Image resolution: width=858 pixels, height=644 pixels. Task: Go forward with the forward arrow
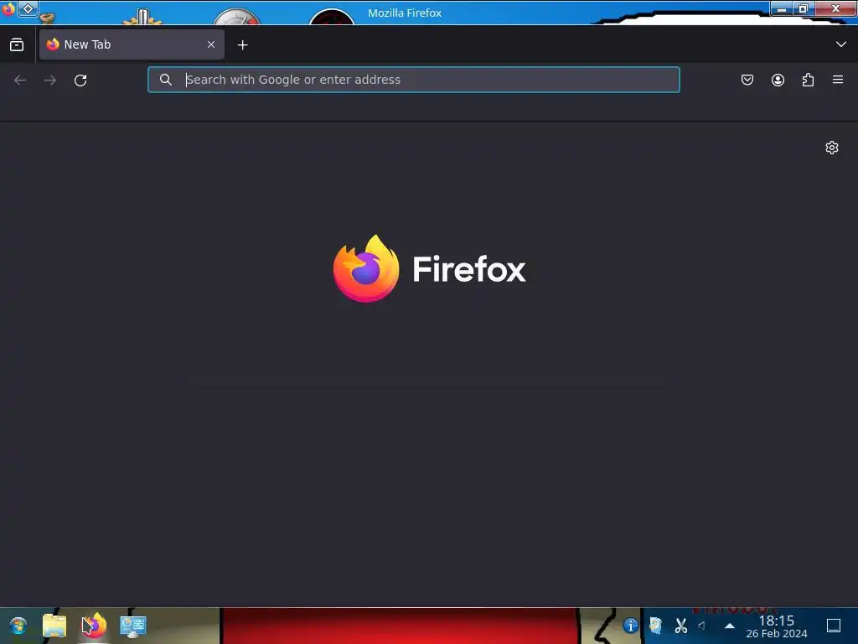tap(50, 80)
